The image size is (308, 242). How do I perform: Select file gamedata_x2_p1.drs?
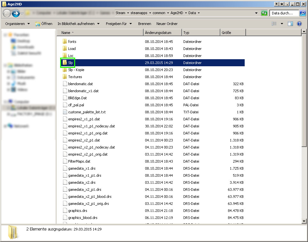coord(85,190)
